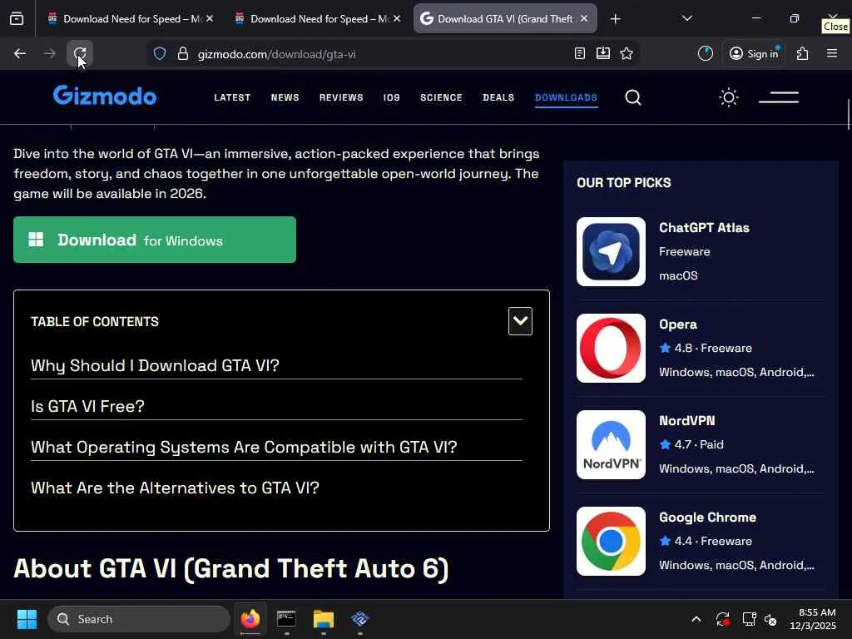This screenshot has width=852, height=639.
Task: Click the circular container icon beside Sign in
Action: tap(706, 53)
